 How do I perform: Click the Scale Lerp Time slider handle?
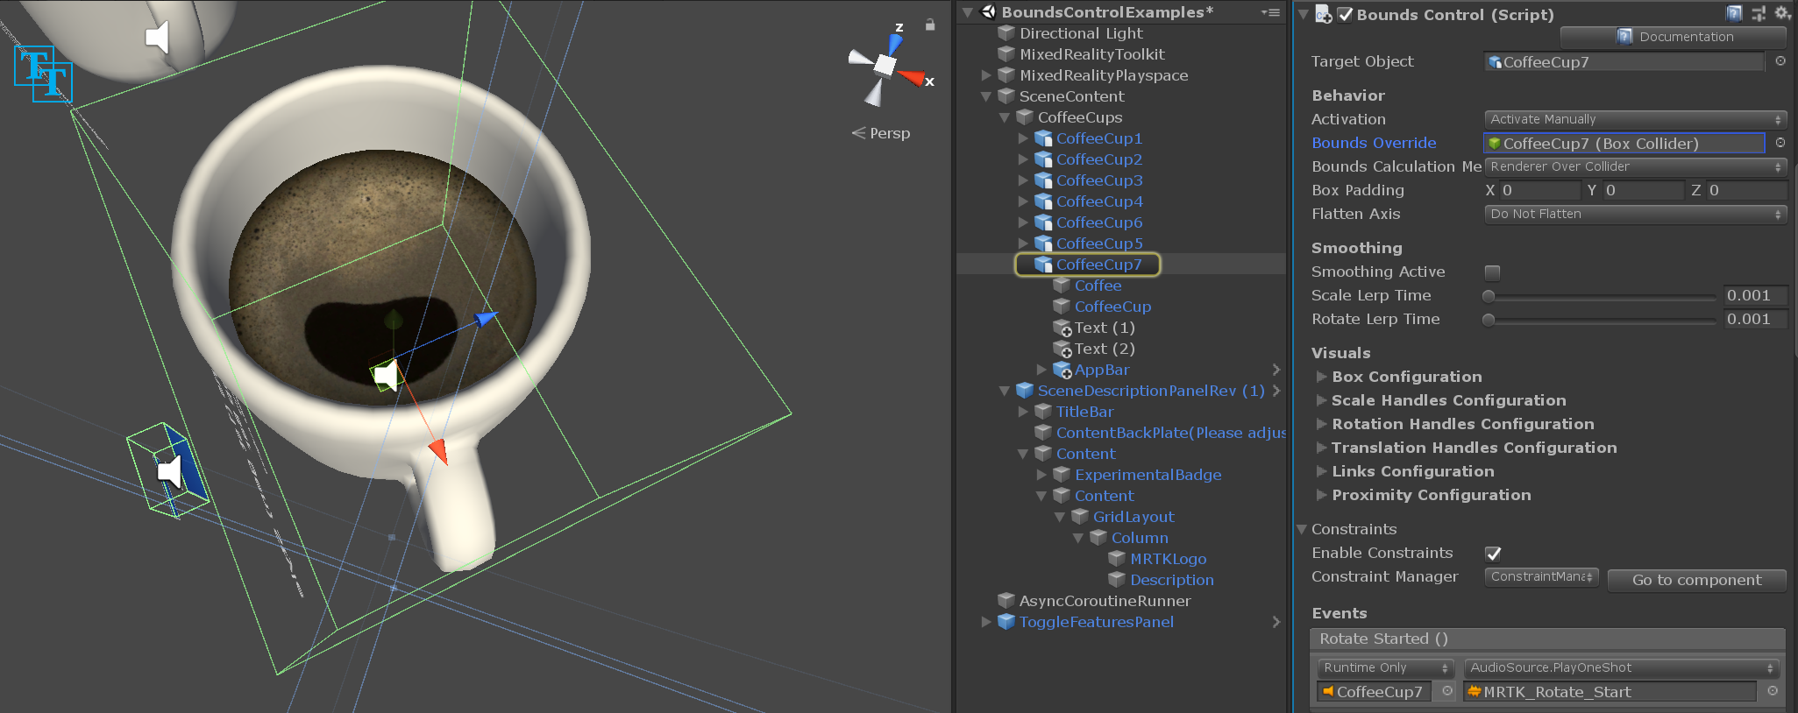pos(1489,296)
